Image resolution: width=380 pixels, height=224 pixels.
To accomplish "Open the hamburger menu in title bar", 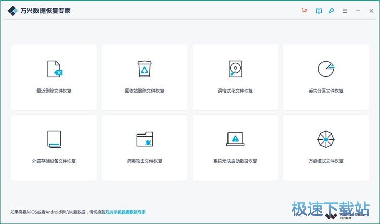I will coord(345,11).
